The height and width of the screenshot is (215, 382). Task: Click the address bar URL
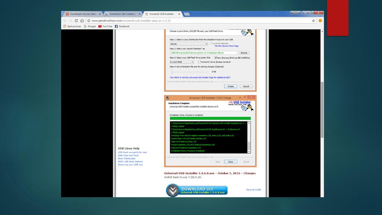pyautogui.click(x=131, y=21)
